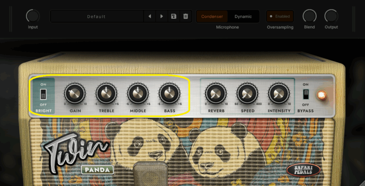Toggle the Bypass on/off switch
The image size is (365, 186).
pyautogui.click(x=306, y=95)
